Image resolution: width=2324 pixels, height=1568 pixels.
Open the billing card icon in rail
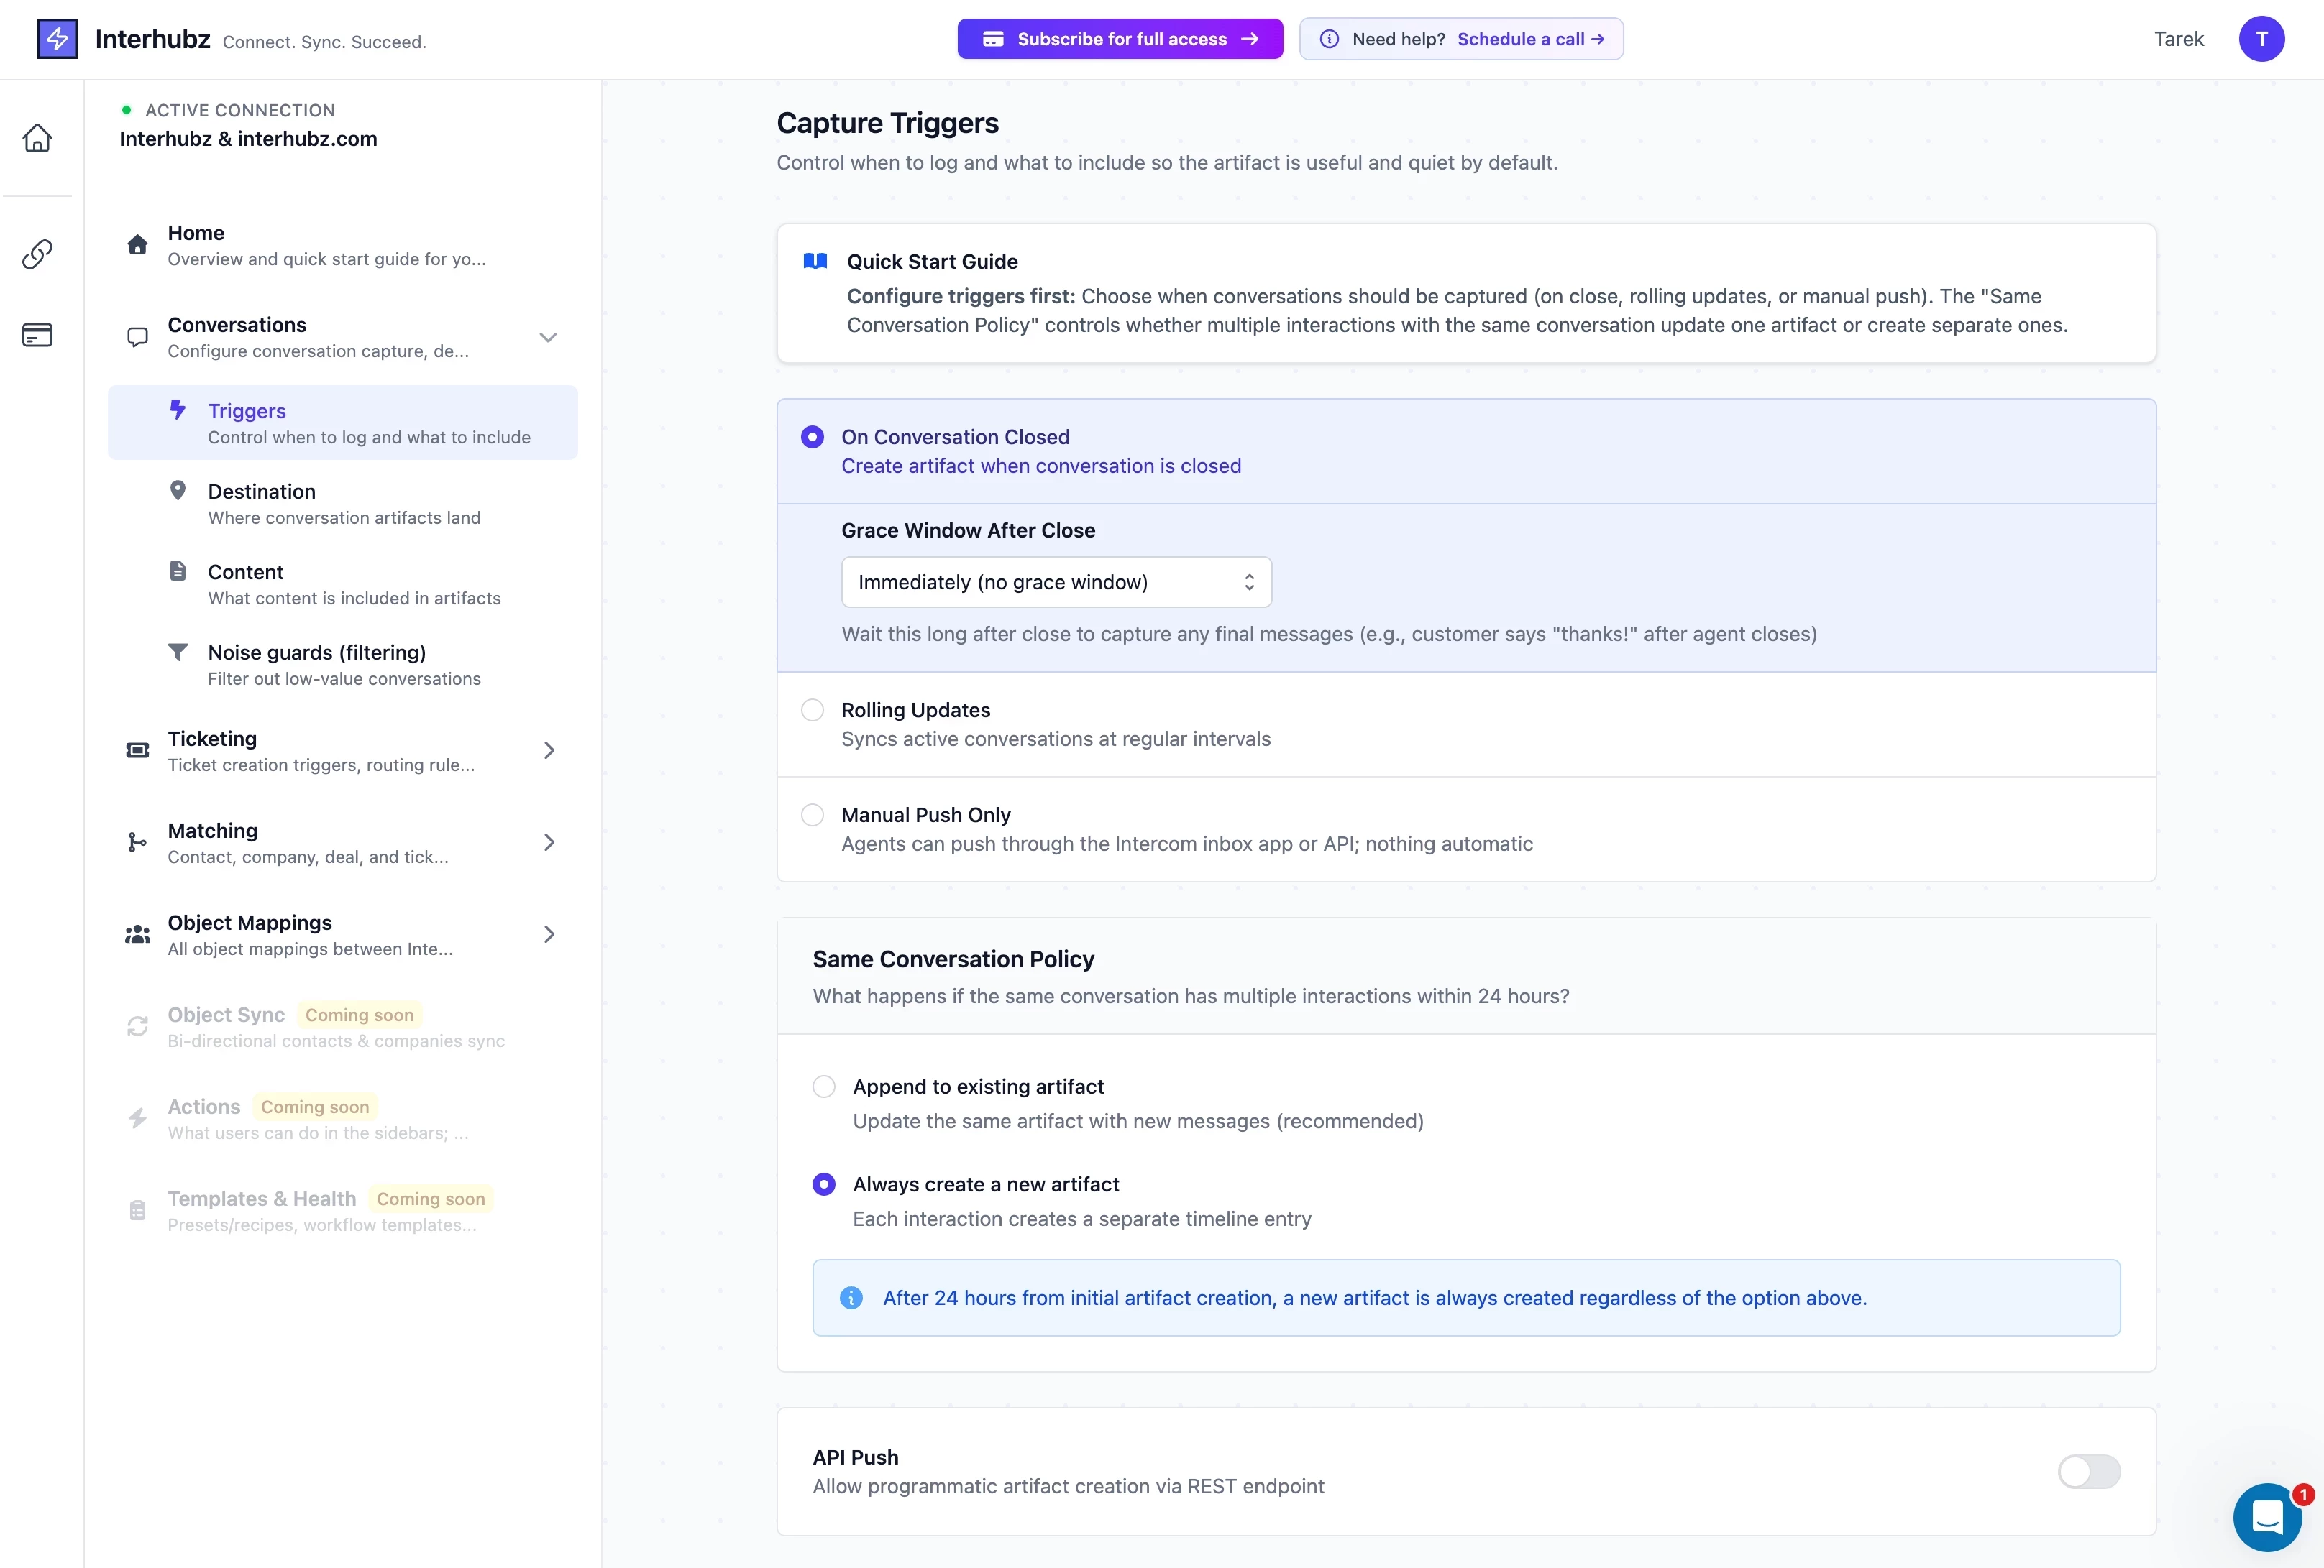(37, 335)
